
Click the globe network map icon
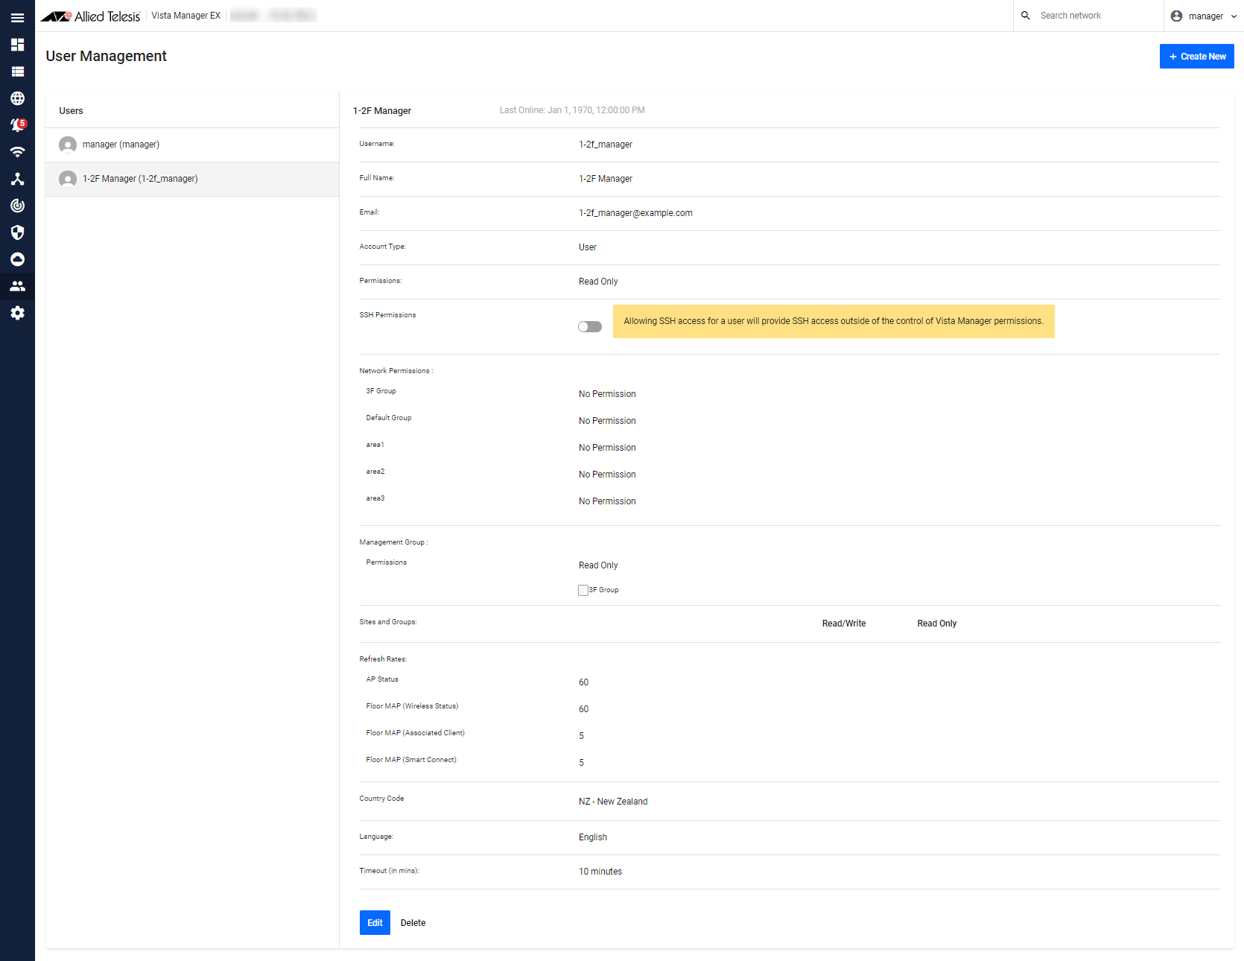[17, 98]
